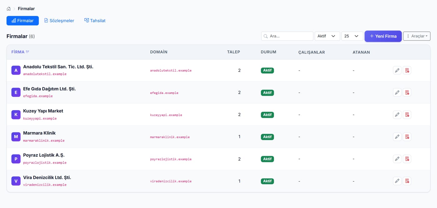
Task: Click the Aktif badge on Vira Denizcilik row
Action: pos(267,181)
